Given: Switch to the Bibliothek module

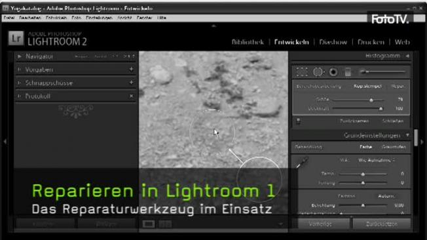Looking at the screenshot, I should pyautogui.click(x=248, y=42).
